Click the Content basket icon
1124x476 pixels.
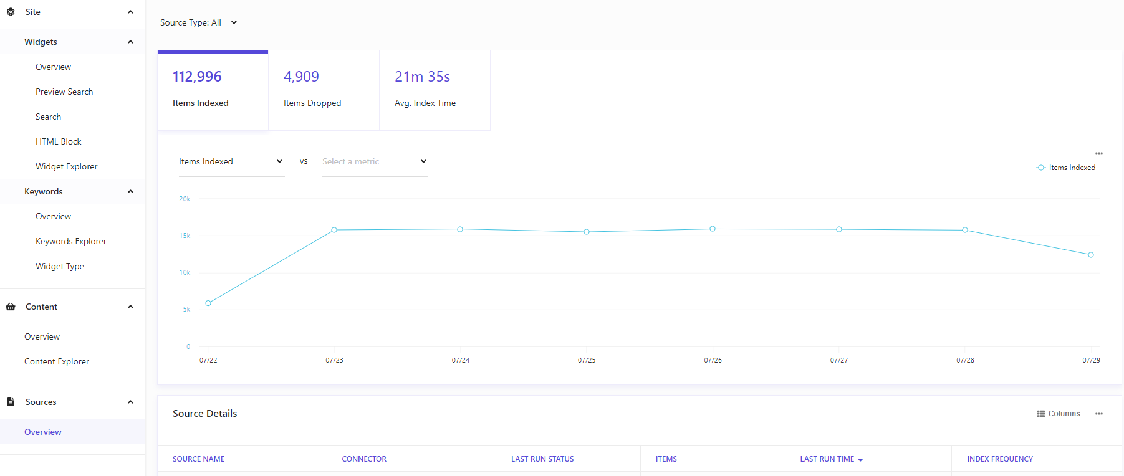click(x=11, y=307)
